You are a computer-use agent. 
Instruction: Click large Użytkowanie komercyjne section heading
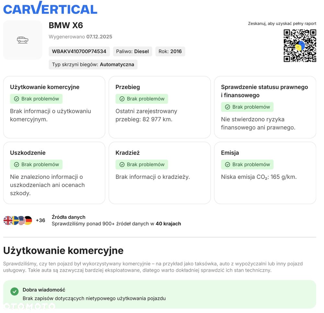(x=63, y=251)
